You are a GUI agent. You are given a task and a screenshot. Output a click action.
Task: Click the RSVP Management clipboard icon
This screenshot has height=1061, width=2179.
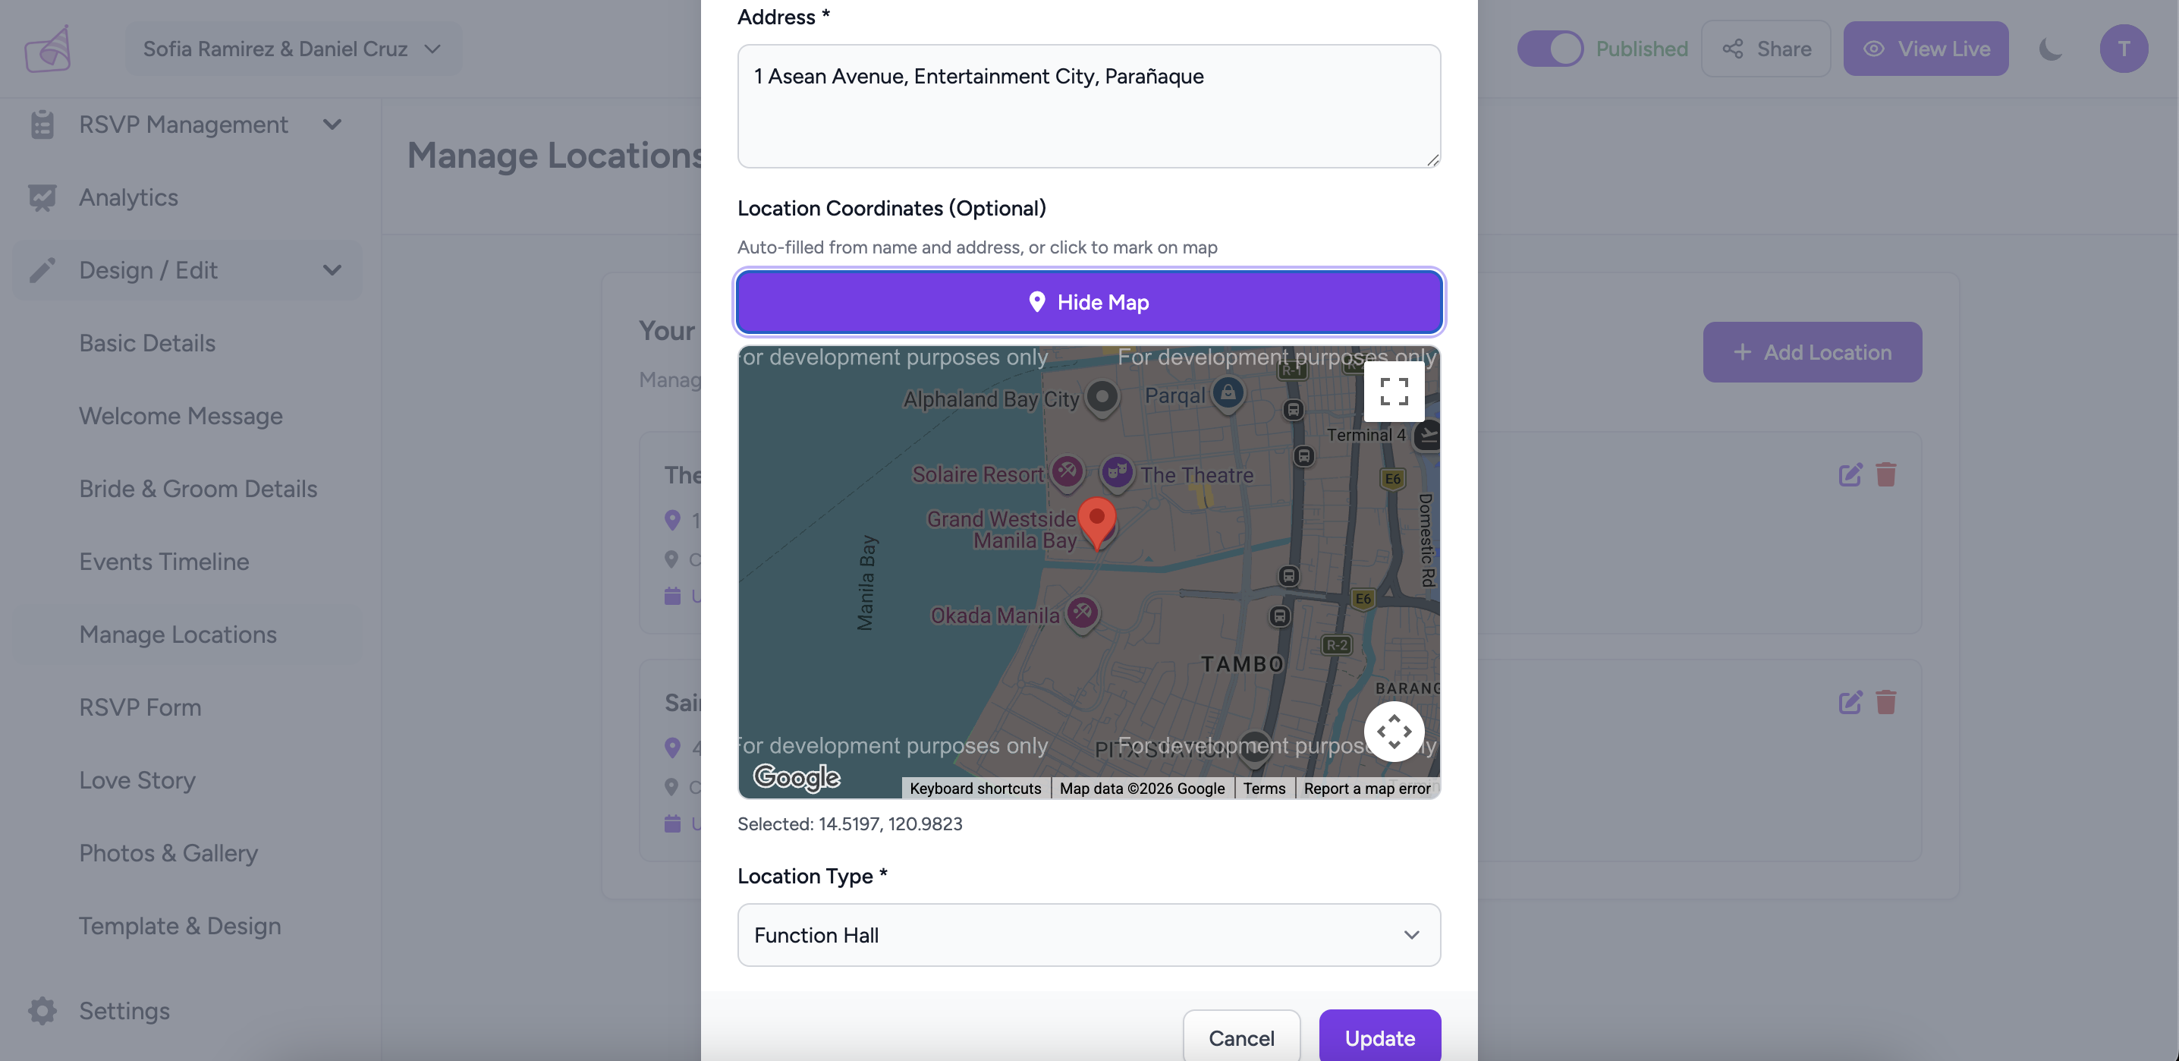[x=42, y=124]
